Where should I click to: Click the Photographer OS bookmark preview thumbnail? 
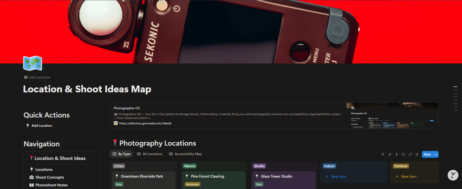coord(392,116)
